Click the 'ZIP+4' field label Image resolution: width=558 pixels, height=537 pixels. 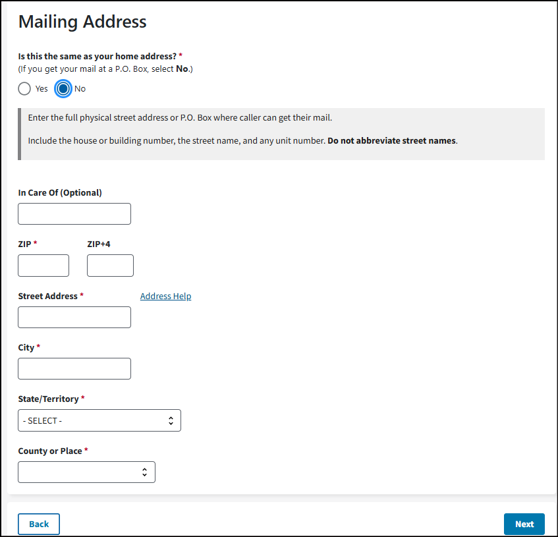pos(99,244)
